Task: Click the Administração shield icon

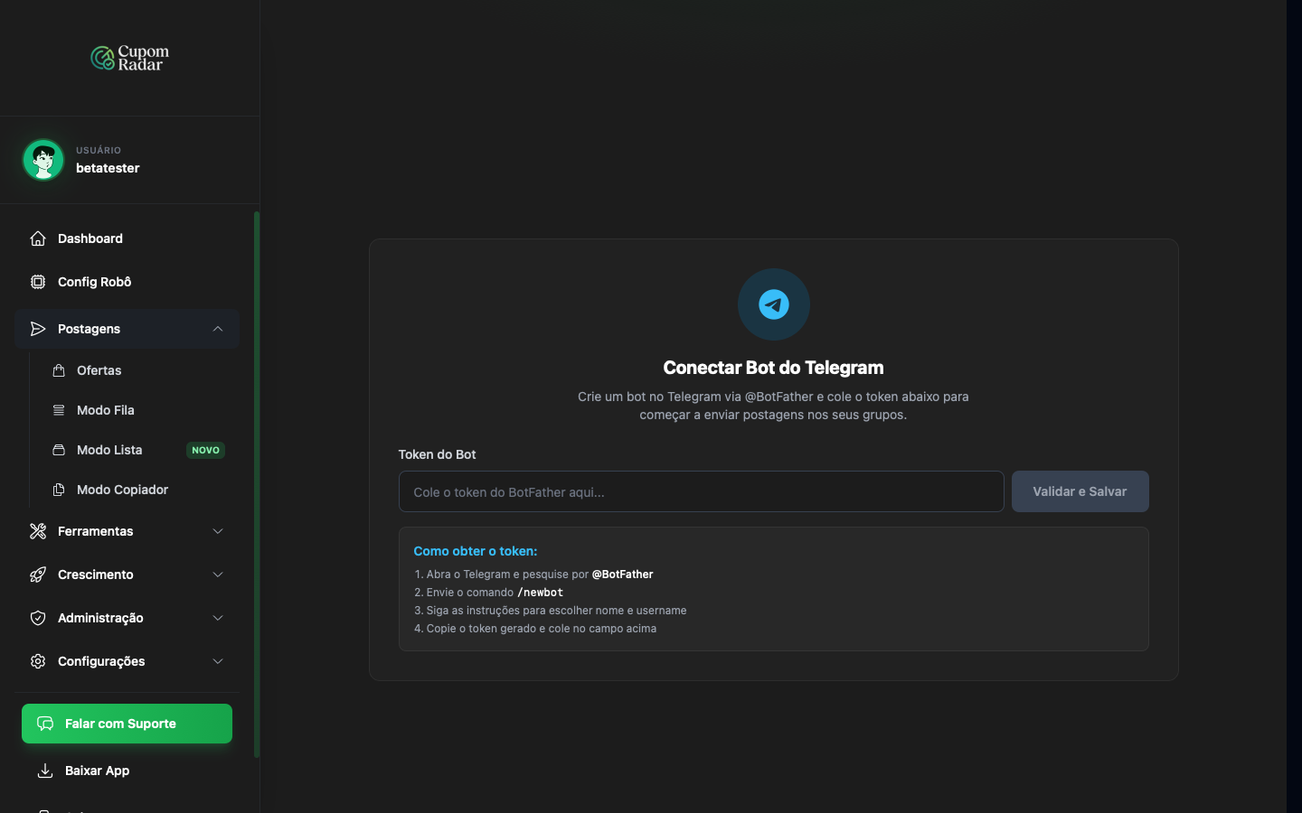Action: (38, 618)
